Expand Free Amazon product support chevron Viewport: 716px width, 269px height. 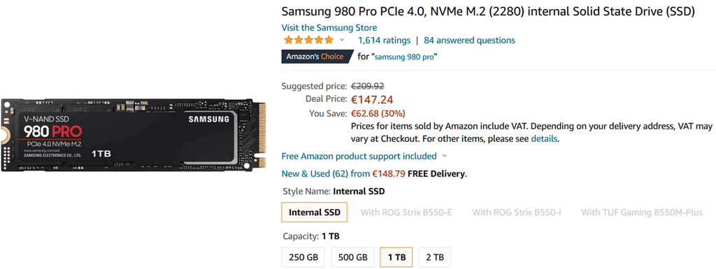tap(444, 156)
